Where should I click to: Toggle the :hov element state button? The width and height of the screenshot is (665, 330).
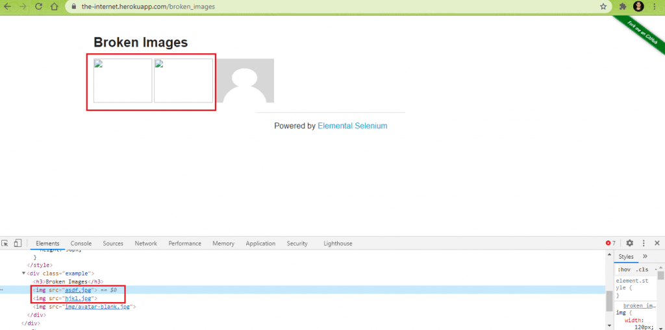pos(624,270)
